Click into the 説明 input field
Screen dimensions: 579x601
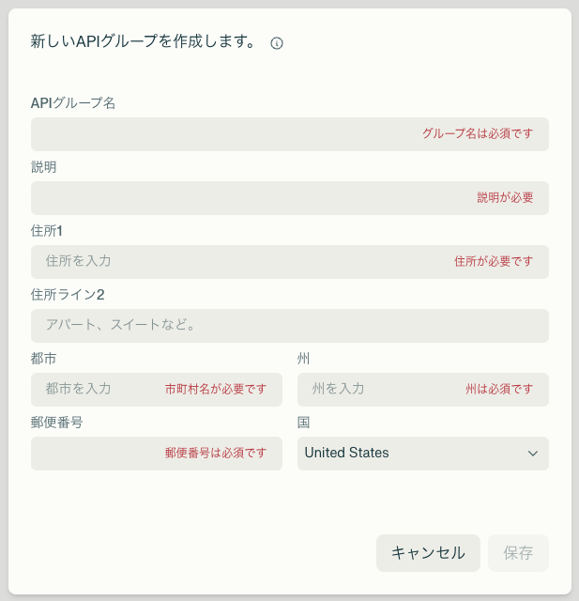tap(289, 198)
